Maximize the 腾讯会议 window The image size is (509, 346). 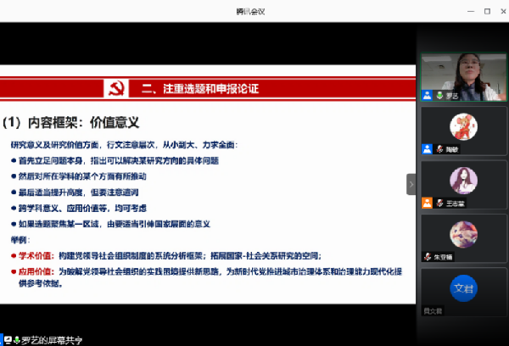pos(488,11)
